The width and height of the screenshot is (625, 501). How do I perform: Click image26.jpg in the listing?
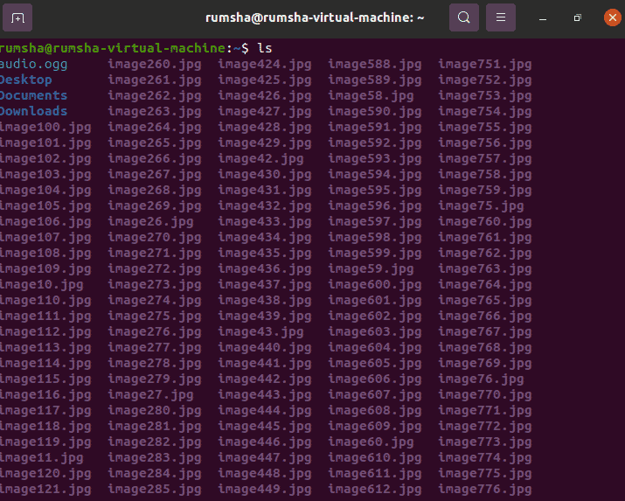(x=150, y=222)
